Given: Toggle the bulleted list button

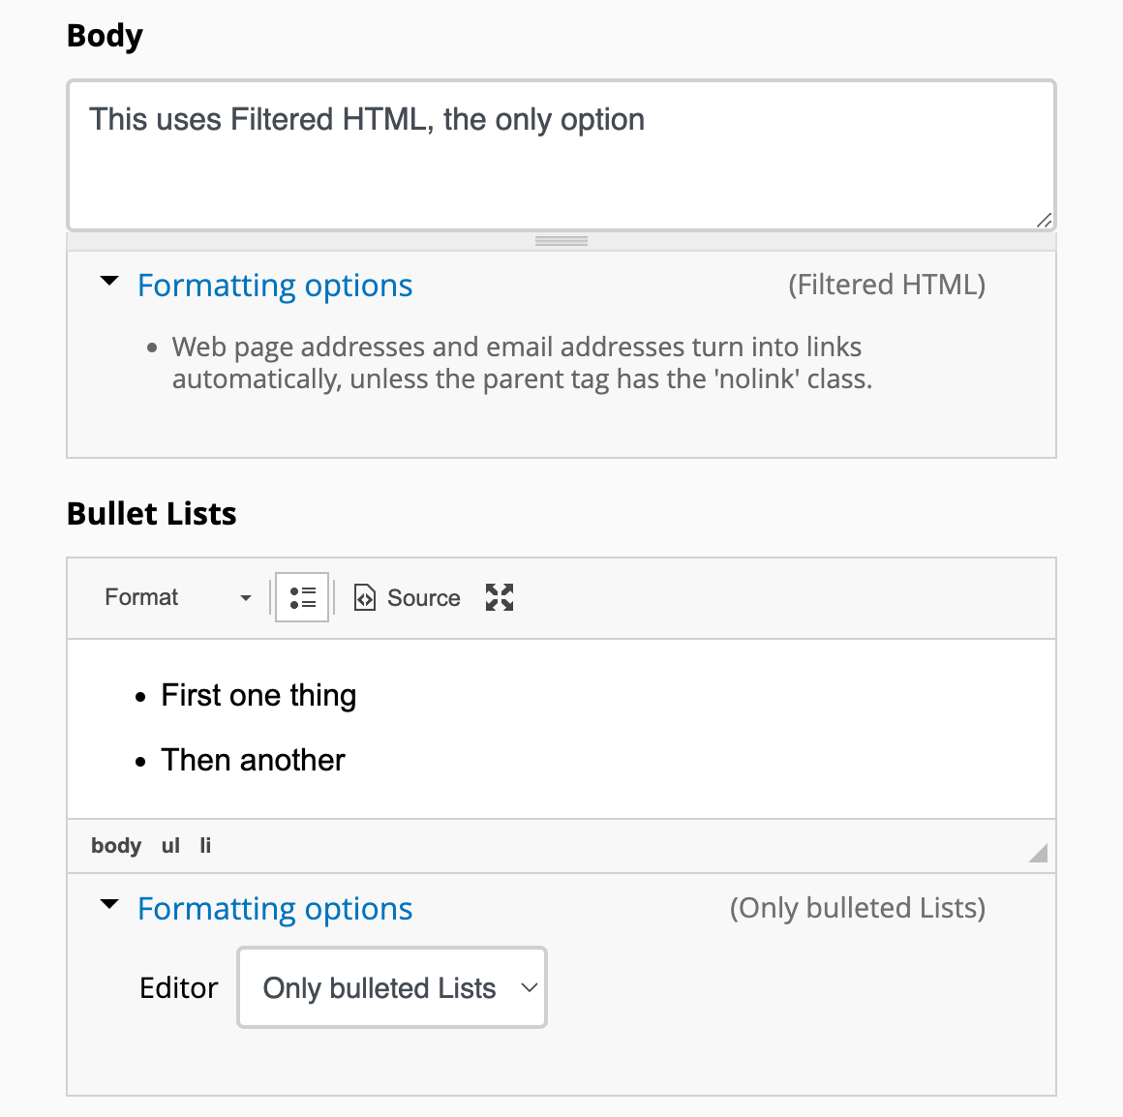Looking at the screenshot, I should 302,597.
